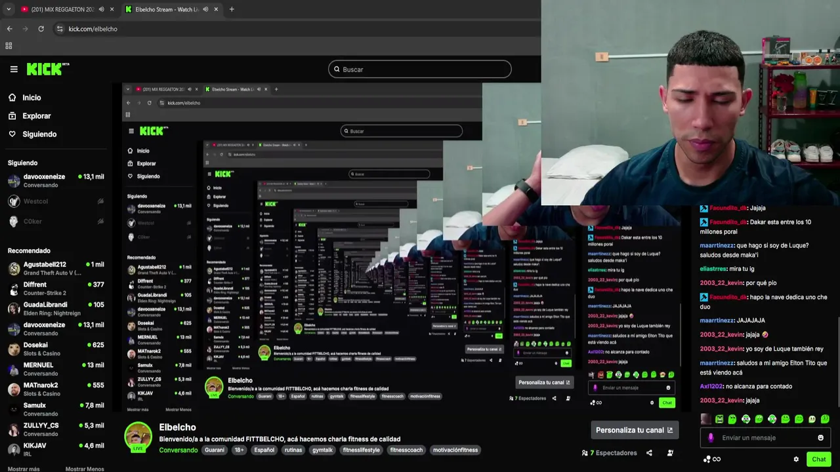Open the Conversando category link
The width and height of the screenshot is (840, 472).
[x=178, y=450]
